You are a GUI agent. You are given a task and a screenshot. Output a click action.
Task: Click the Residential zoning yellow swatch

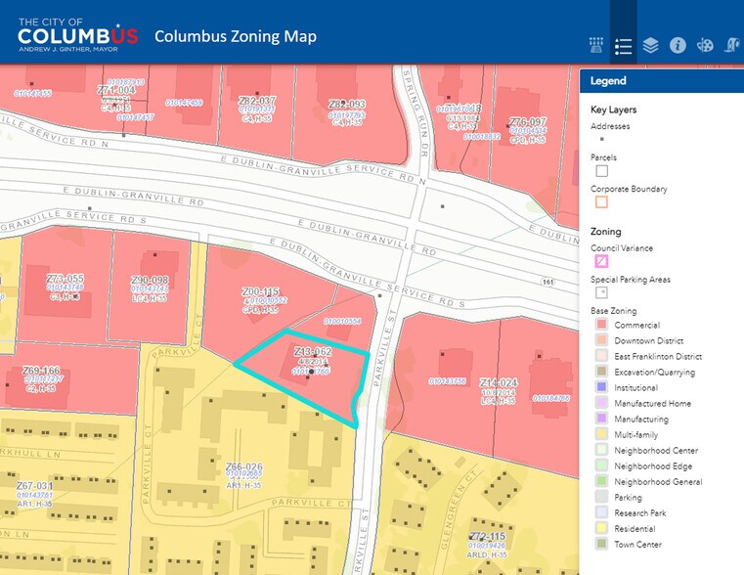click(x=601, y=528)
